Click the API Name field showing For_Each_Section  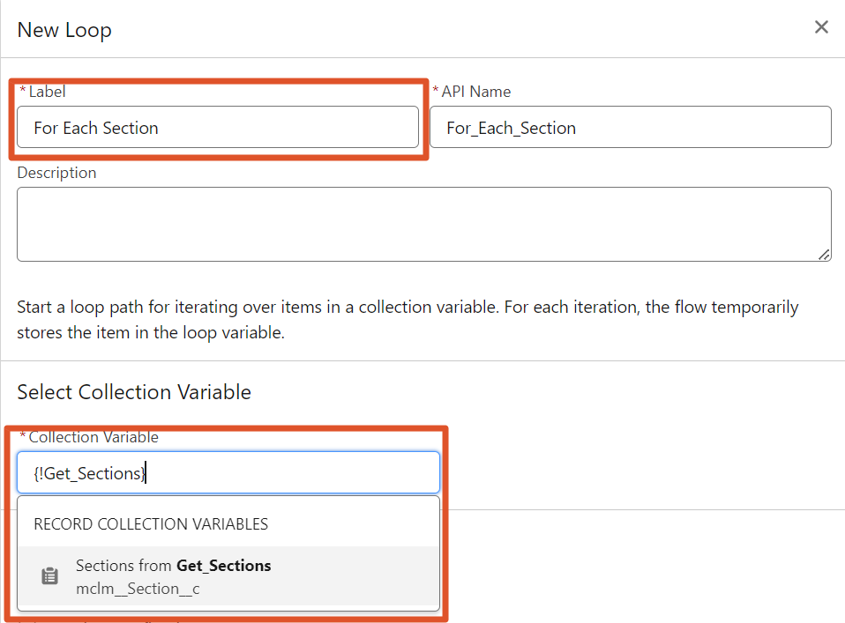point(630,127)
